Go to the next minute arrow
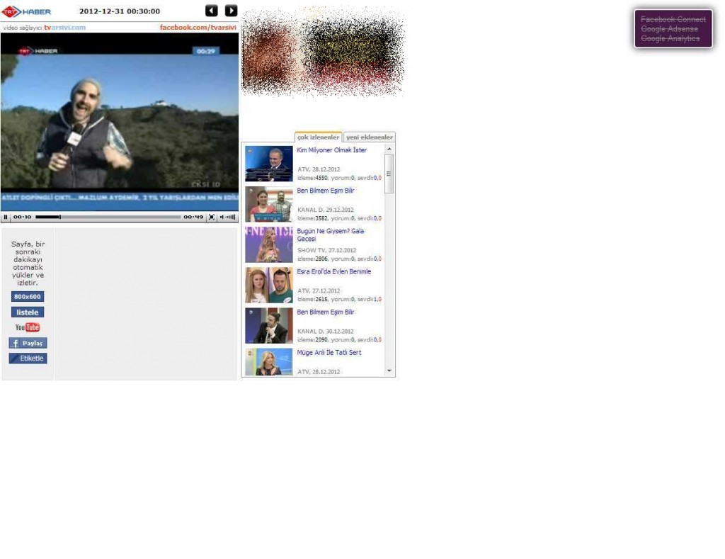 pyautogui.click(x=231, y=11)
